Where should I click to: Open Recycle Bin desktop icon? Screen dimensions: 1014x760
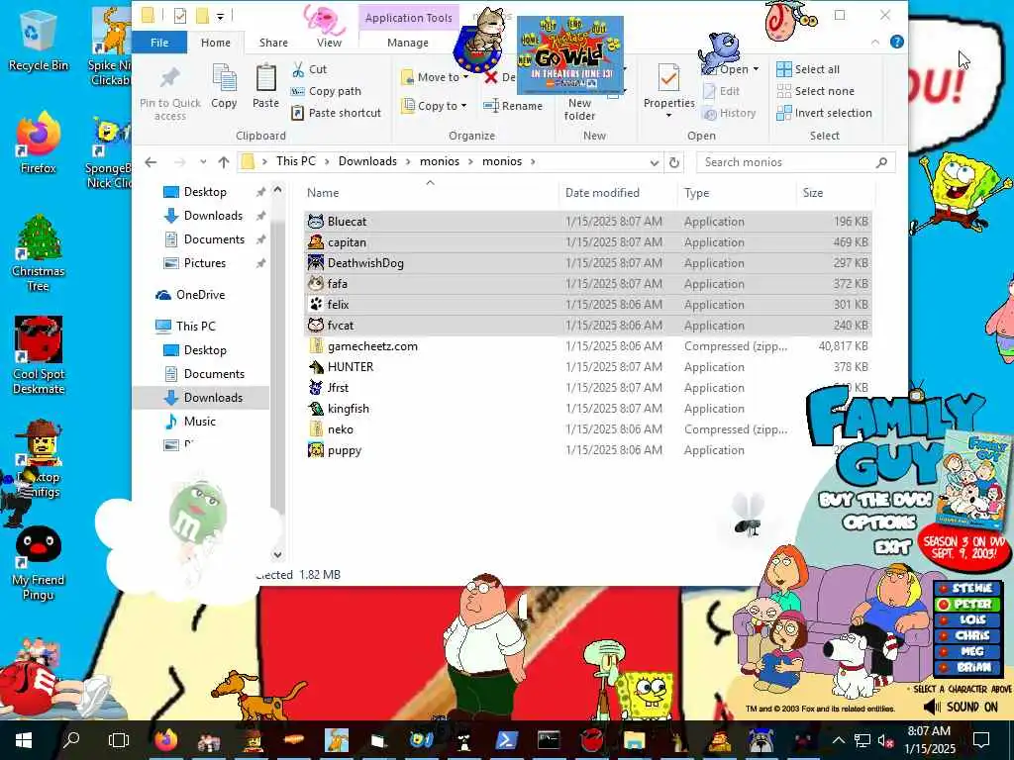click(39, 40)
